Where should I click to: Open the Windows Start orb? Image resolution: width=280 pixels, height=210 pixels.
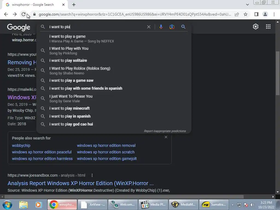7,205
